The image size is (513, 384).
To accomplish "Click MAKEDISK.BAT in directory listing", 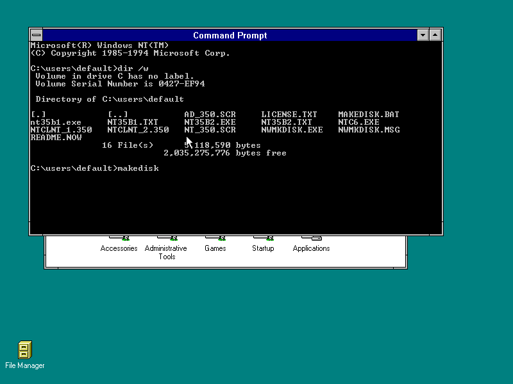I will (369, 115).
